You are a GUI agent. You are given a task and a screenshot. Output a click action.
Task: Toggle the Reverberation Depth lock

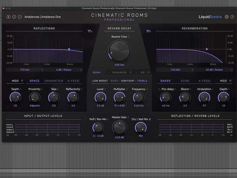pyautogui.click(x=229, y=89)
